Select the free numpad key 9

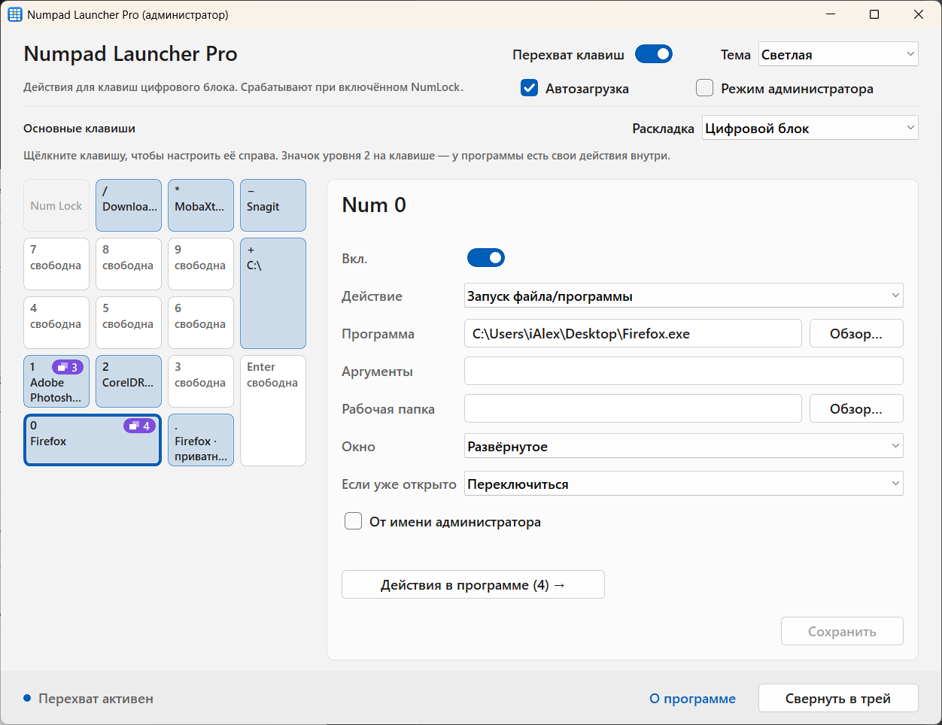tap(201, 264)
